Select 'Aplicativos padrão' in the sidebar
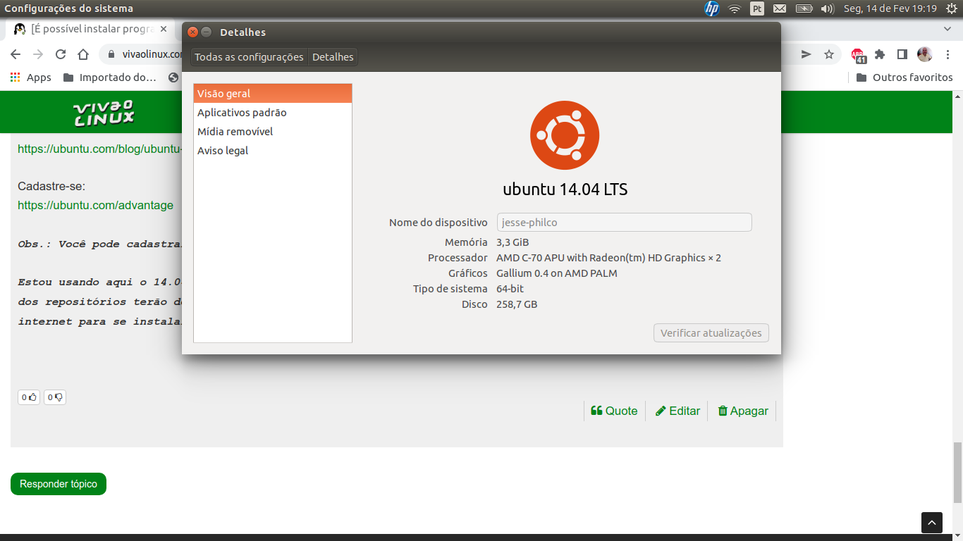963x541 pixels. pyautogui.click(x=273, y=113)
